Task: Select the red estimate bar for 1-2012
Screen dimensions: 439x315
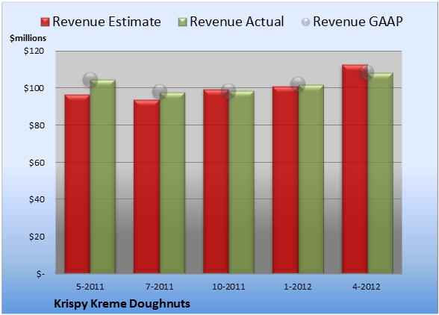Action: pos(285,180)
